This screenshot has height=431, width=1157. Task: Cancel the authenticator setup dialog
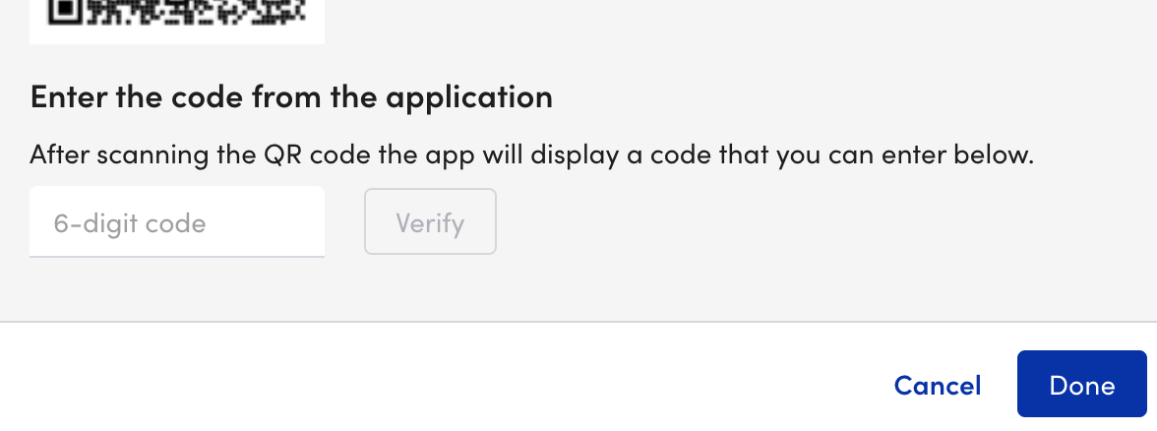(x=937, y=385)
